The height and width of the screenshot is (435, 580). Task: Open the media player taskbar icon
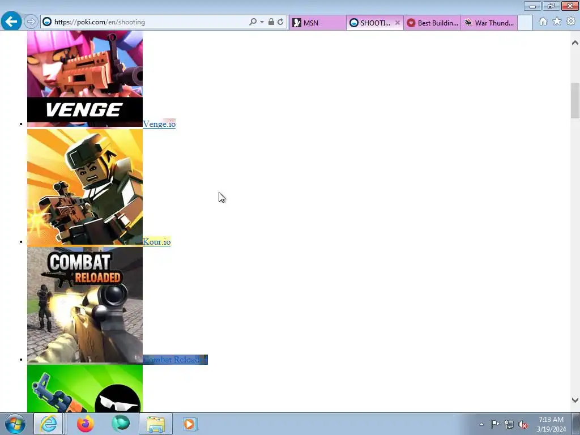[189, 424]
